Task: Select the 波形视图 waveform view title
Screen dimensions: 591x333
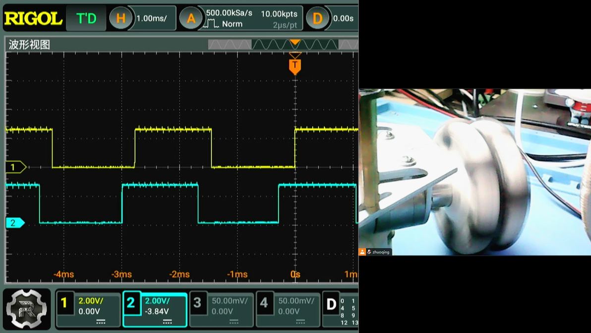Action: (30, 45)
